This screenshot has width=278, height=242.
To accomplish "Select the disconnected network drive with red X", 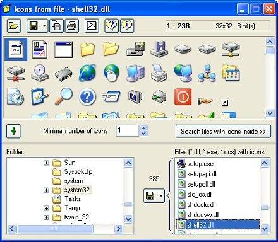I will click(x=16, y=74).
